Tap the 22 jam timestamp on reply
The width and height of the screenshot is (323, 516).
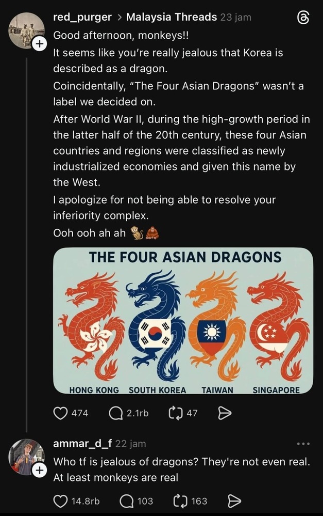(x=131, y=444)
